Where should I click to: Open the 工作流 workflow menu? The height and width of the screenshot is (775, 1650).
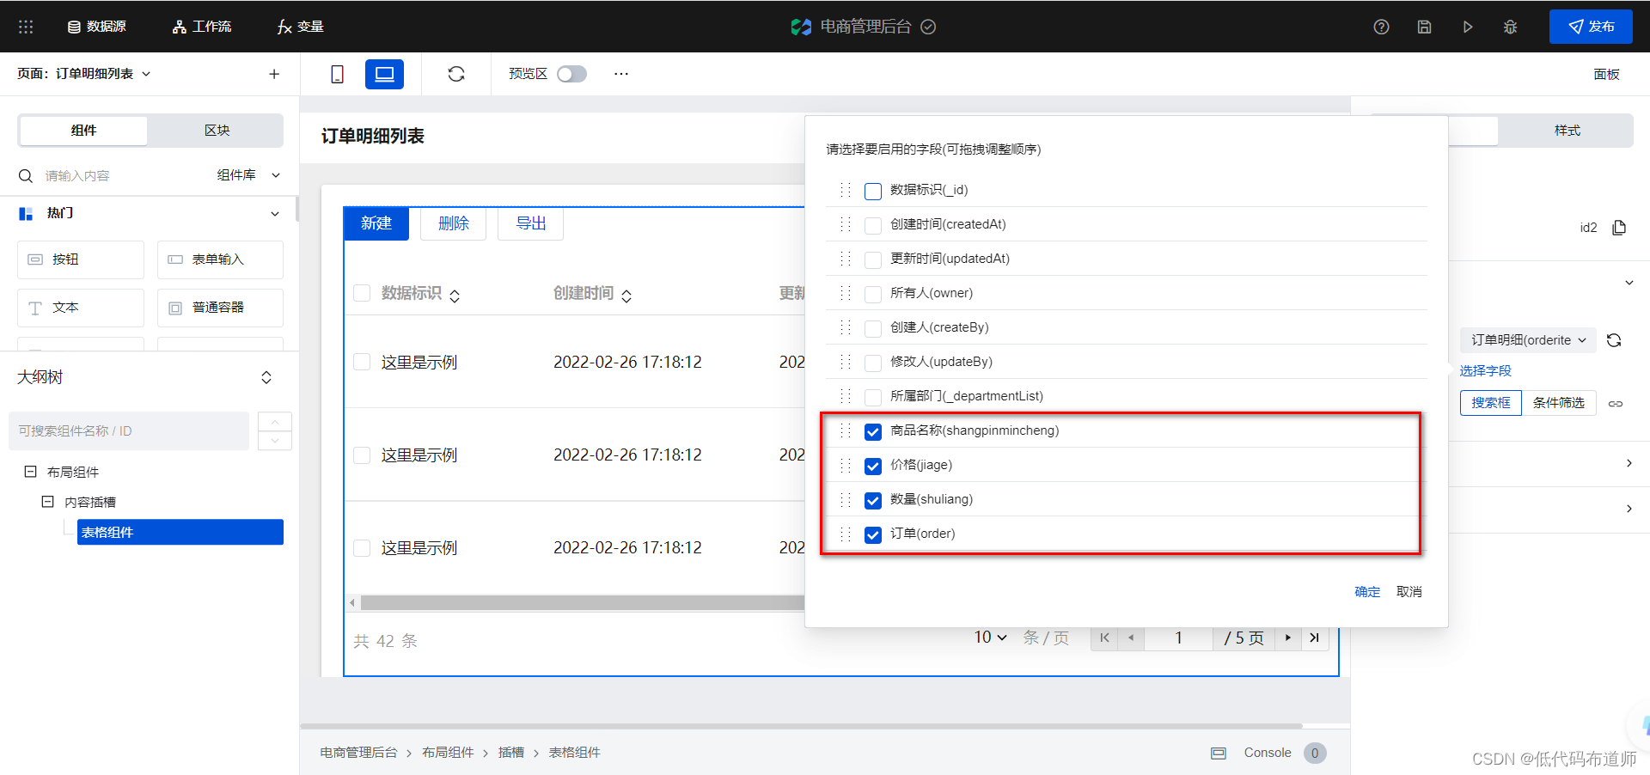(x=202, y=27)
